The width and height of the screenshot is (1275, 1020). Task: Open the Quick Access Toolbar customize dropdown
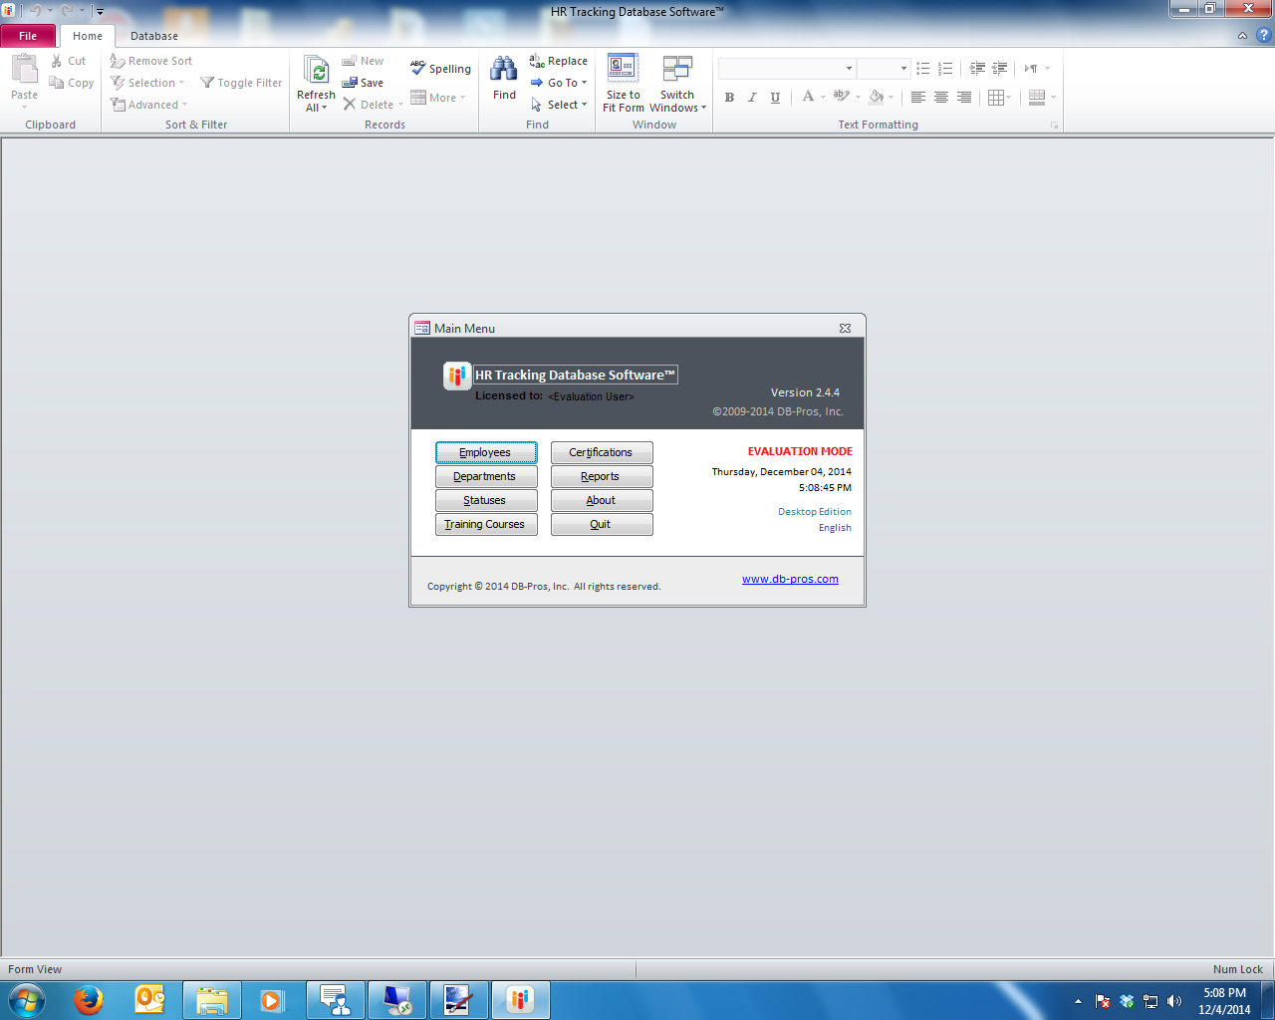[x=100, y=12]
